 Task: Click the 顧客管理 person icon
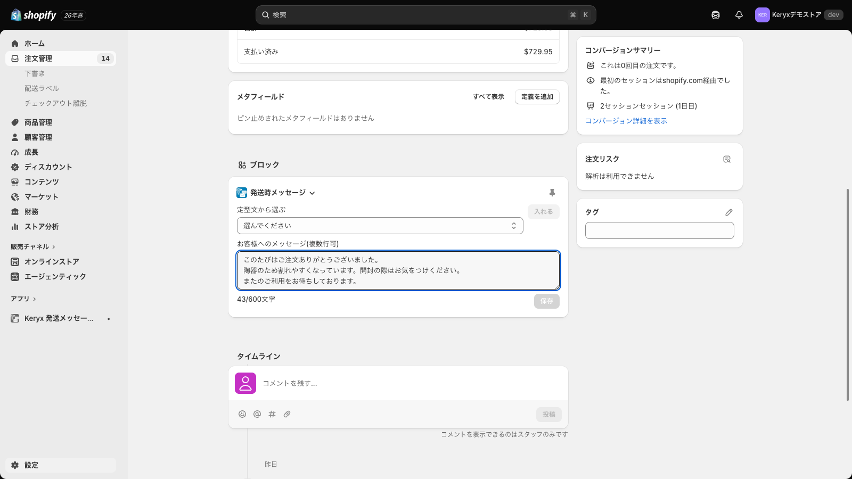(x=15, y=137)
